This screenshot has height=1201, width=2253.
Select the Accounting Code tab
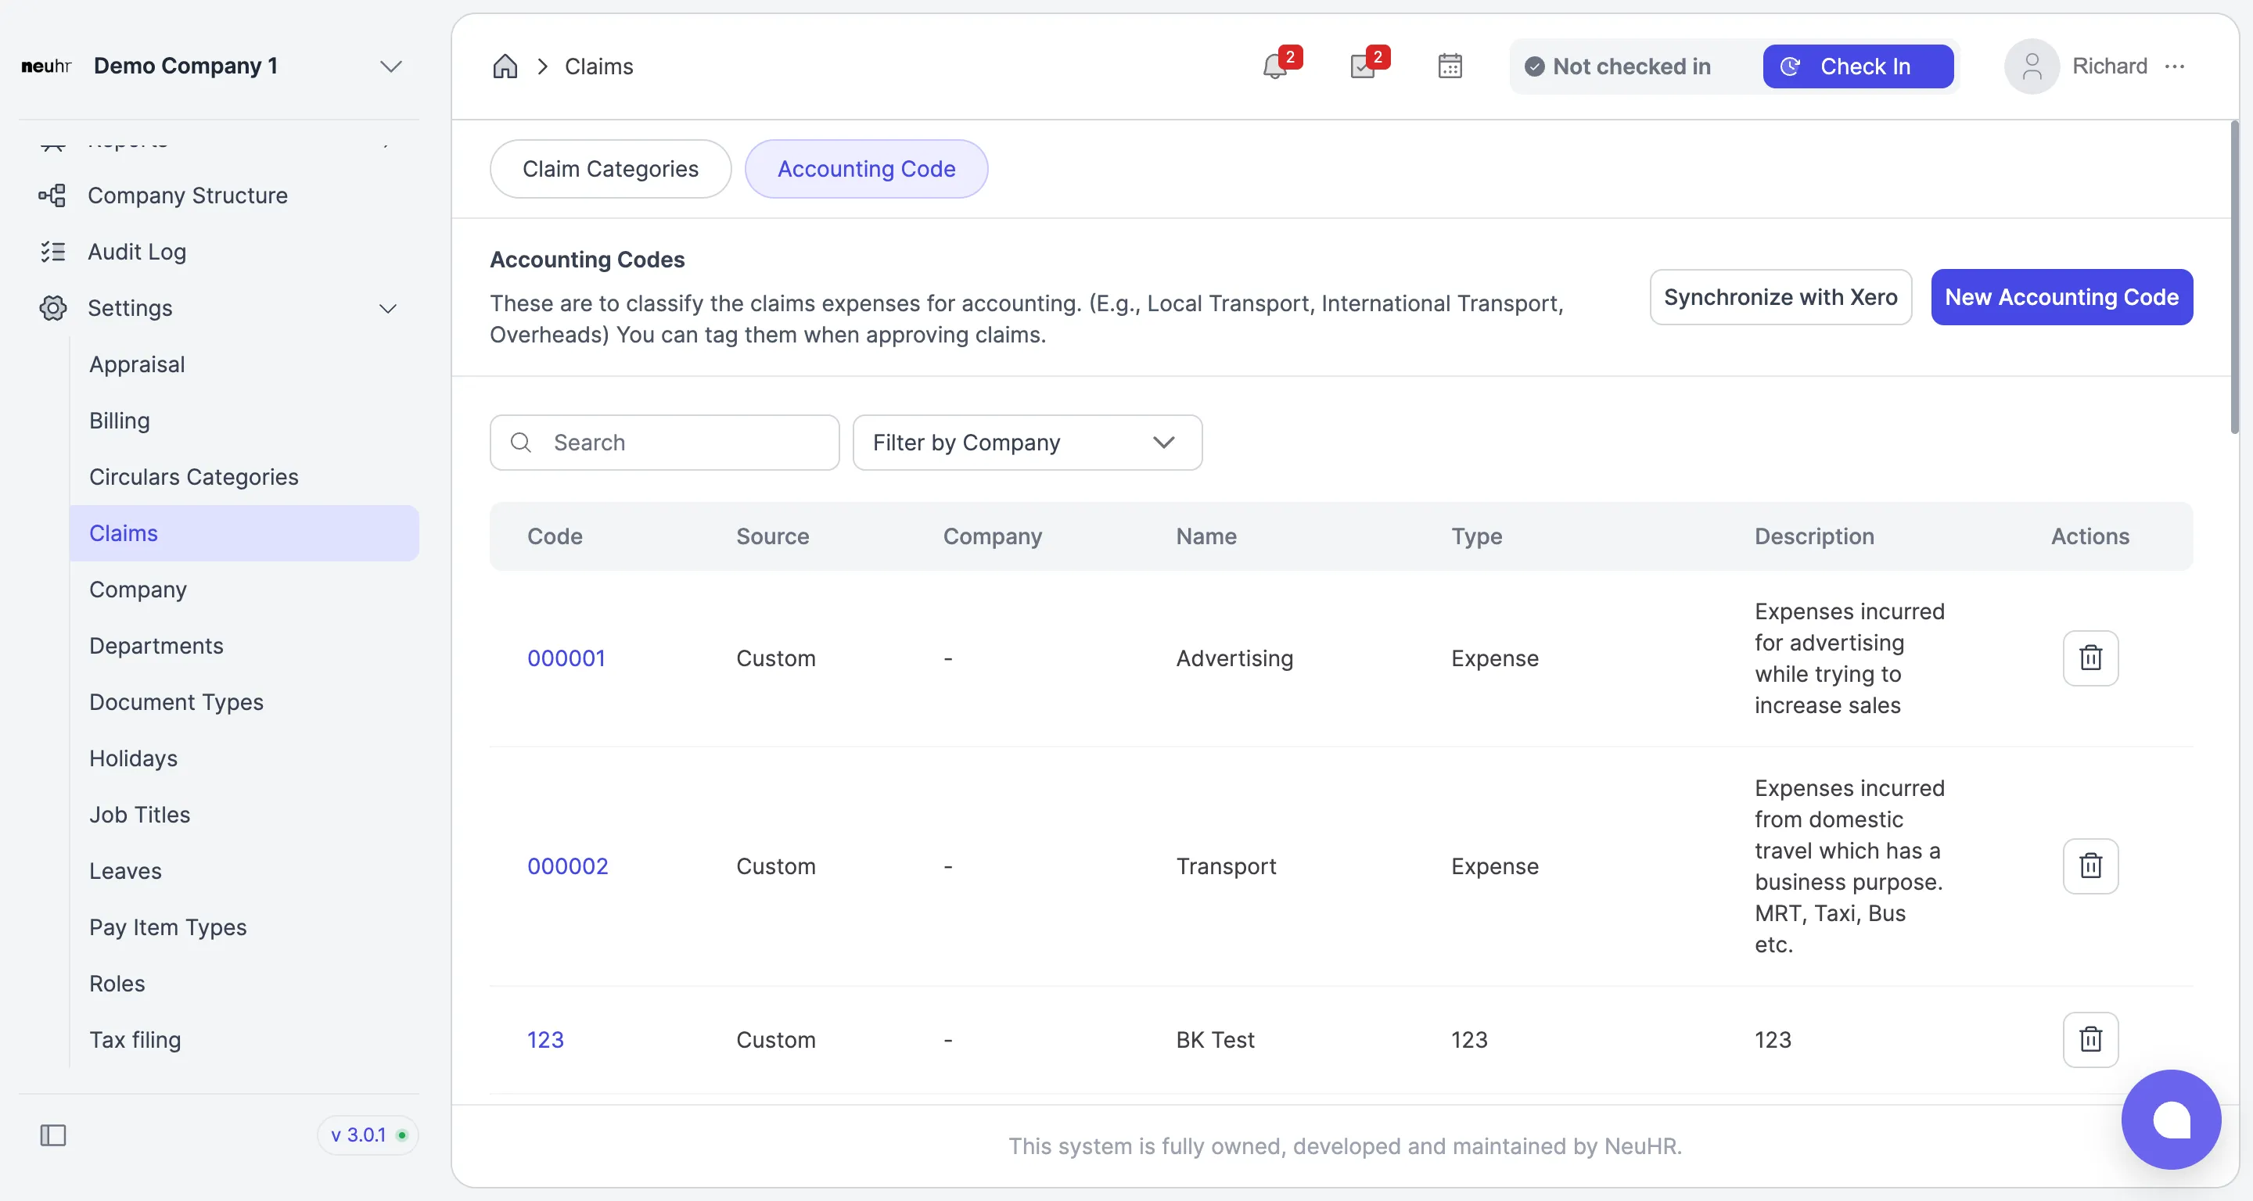[x=865, y=169]
